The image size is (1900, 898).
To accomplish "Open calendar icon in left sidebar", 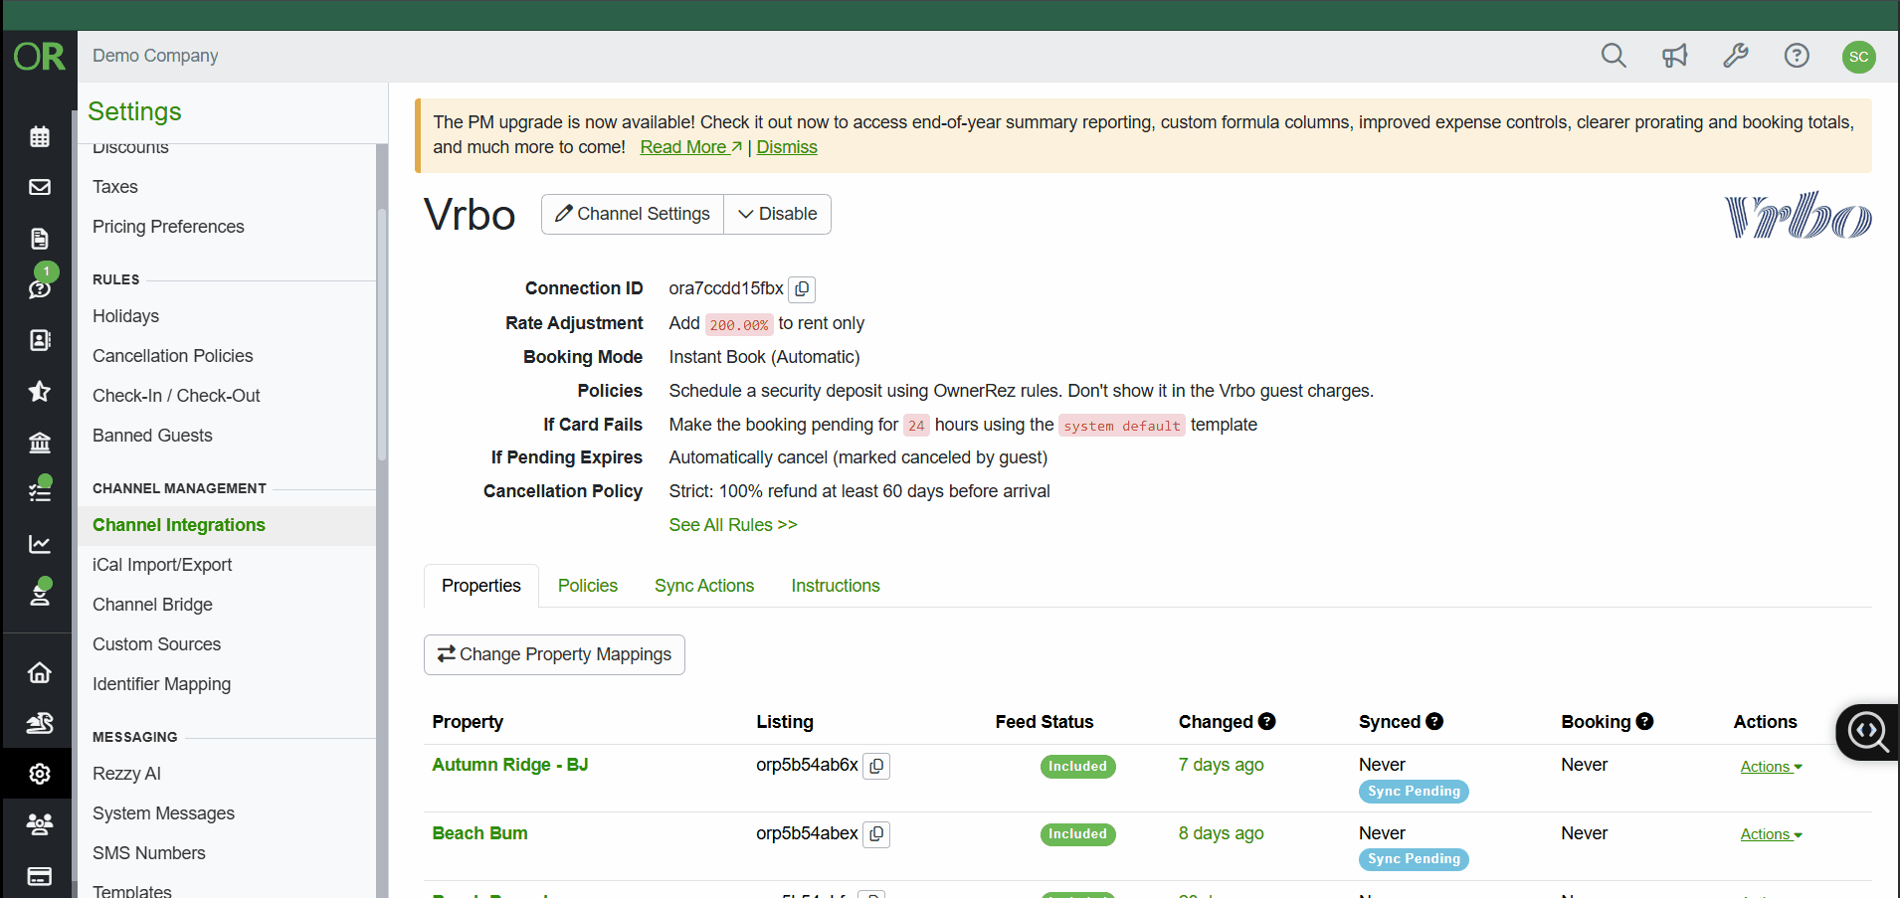I will pyautogui.click(x=40, y=136).
